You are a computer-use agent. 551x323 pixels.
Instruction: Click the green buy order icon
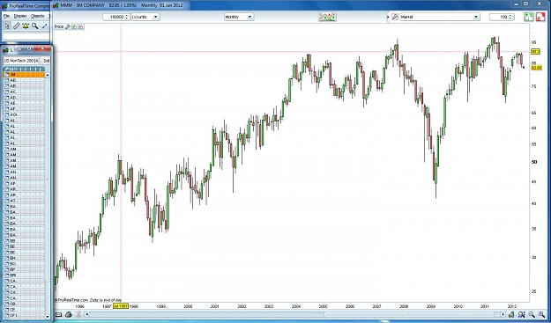coord(529,17)
